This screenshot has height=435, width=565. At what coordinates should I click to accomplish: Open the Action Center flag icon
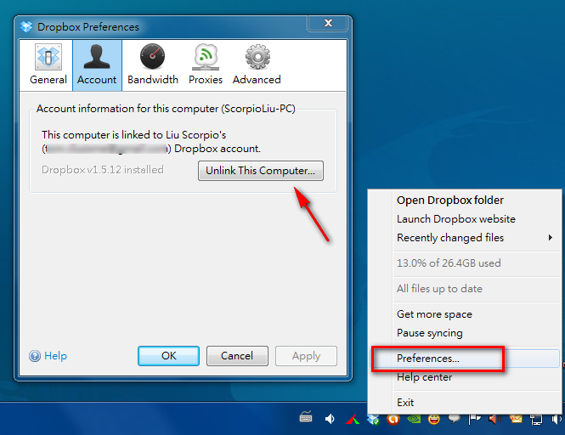[475, 419]
